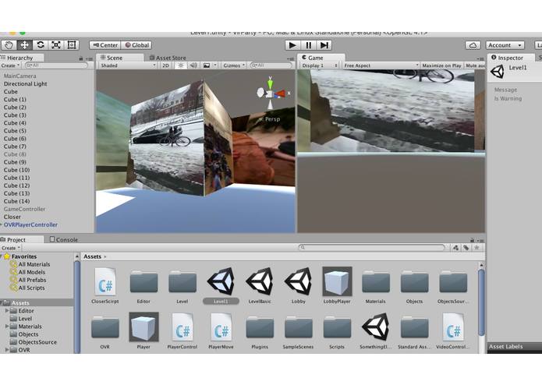Screen dimensions: 542x385
Task: Select Cube (5) in Hierarchy
Action: (x=15, y=131)
